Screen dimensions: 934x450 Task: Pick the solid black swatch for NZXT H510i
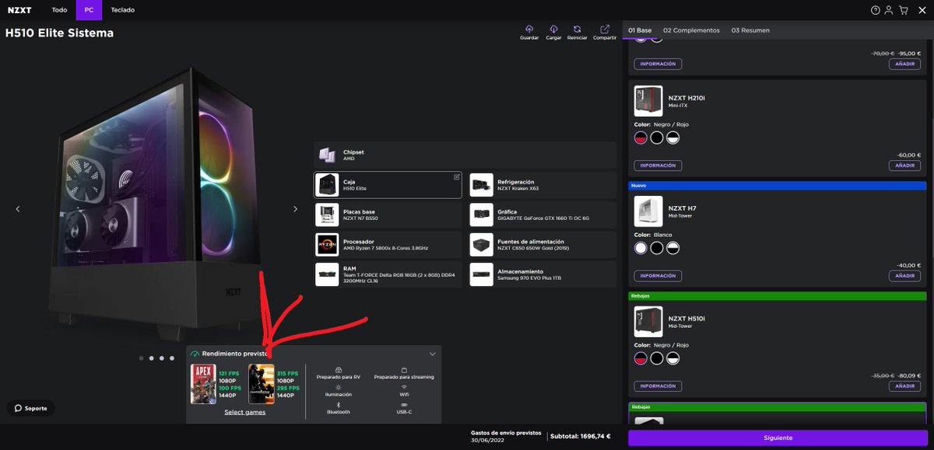pos(657,358)
